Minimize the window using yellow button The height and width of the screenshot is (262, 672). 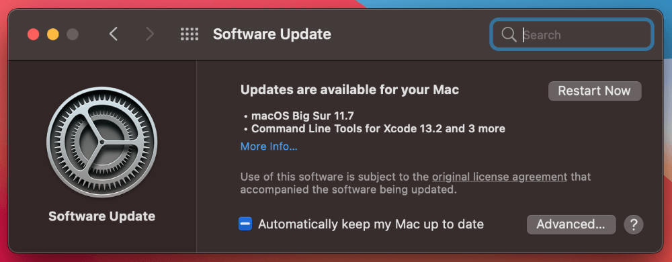point(53,34)
